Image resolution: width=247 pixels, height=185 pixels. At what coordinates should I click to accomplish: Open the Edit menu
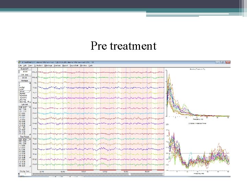tap(25, 65)
